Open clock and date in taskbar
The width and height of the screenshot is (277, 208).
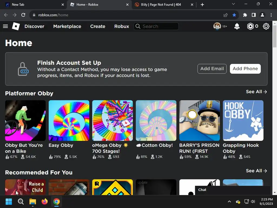[x=266, y=201]
